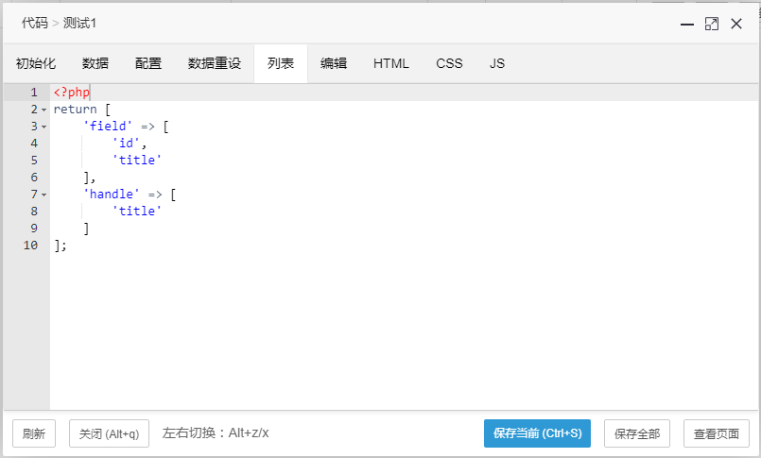761x458 pixels.
Task: Click the 保存全部 button
Action: coord(637,433)
